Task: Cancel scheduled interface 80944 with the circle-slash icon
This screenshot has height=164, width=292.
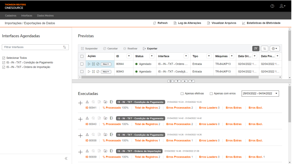Action: coord(98,64)
